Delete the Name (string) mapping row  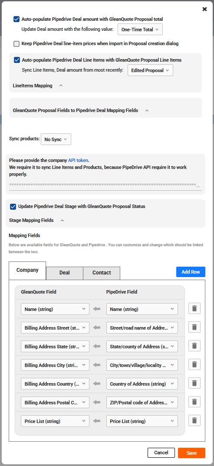pyautogui.click(x=194, y=308)
